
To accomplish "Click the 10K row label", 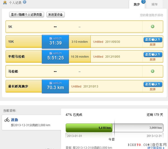I will pos(11,42).
